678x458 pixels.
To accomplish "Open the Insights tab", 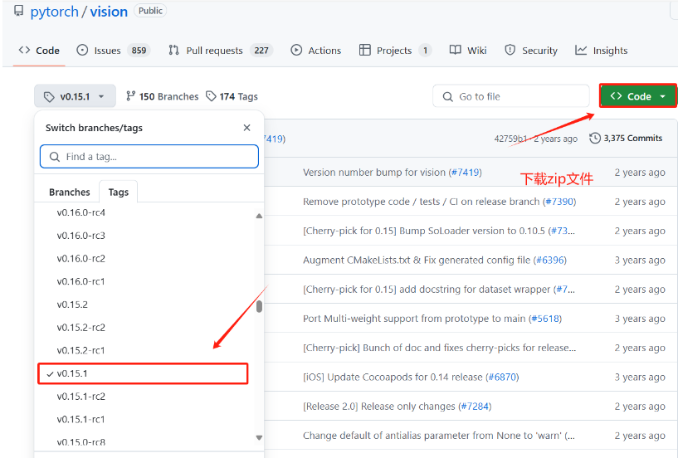I will click(602, 51).
